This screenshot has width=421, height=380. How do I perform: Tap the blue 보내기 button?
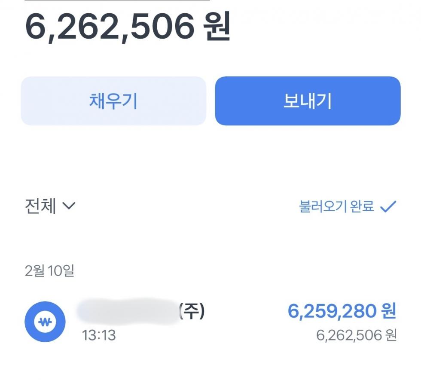coord(308,101)
